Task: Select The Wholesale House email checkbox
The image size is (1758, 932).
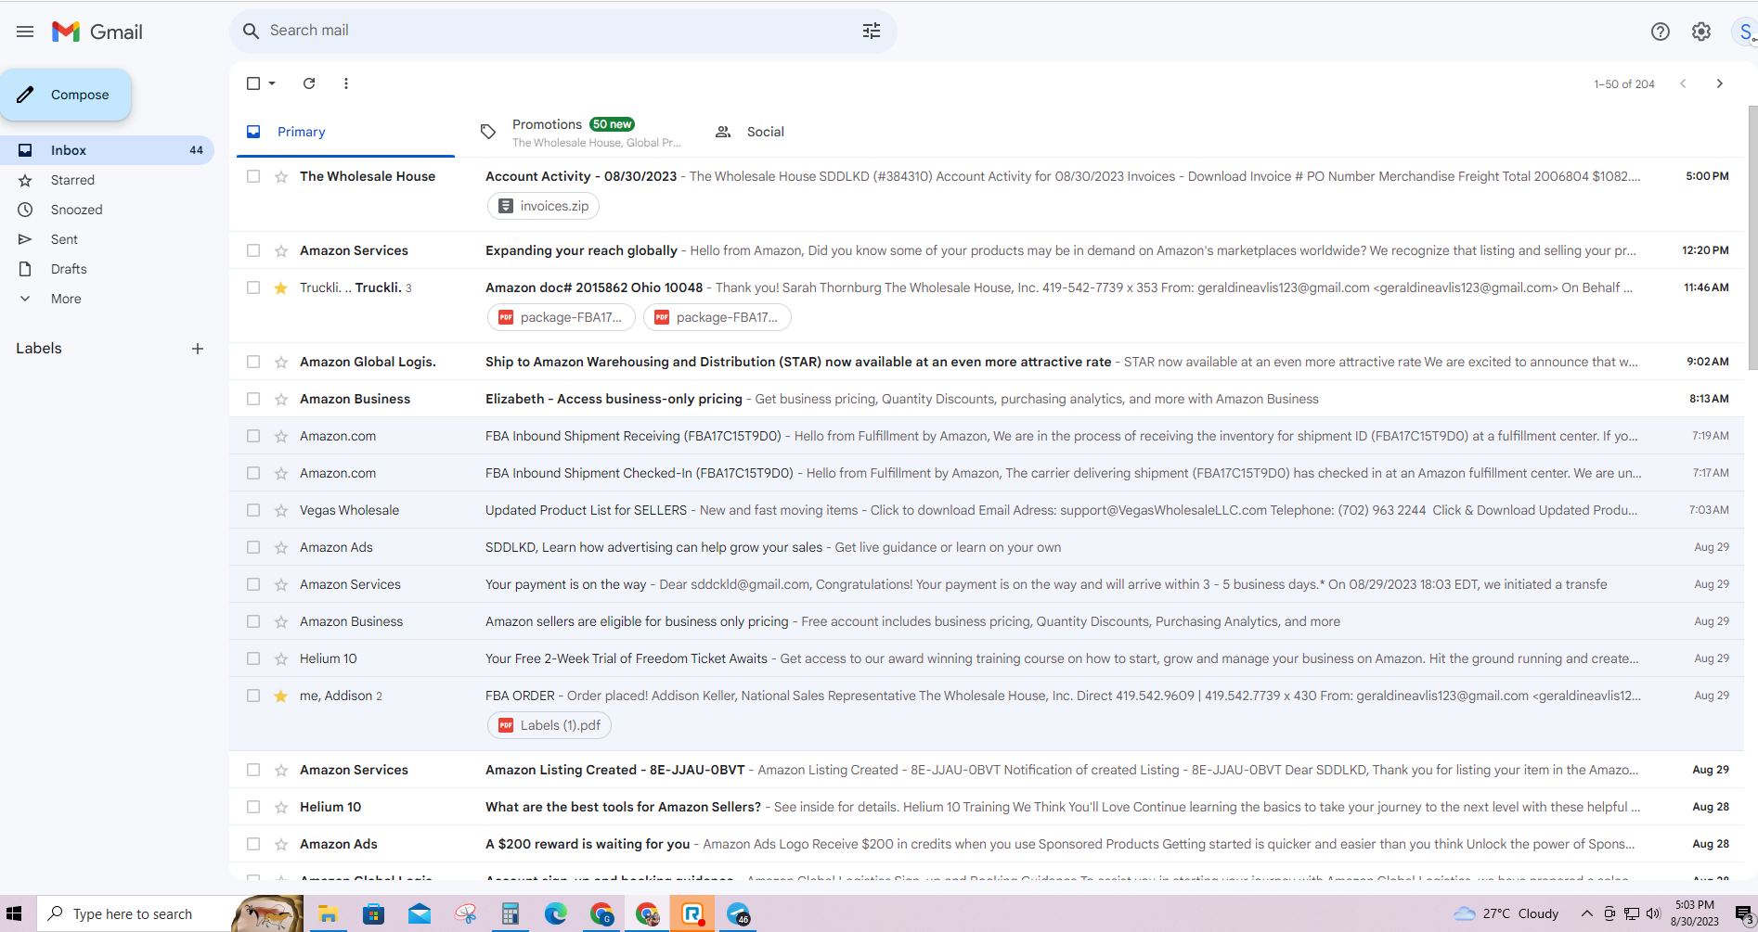Action: pos(253,176)
